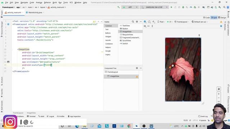Go to next highlighted error arrow in editor
The width and height of the screenshot is (230, 129).
[101, 21]
